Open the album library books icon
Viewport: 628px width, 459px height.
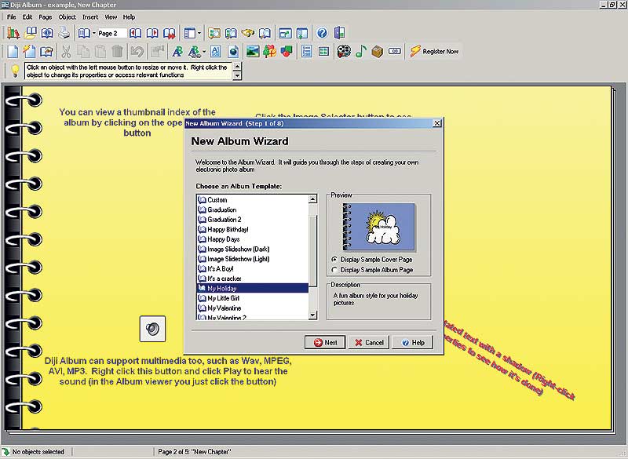point(13,33)
